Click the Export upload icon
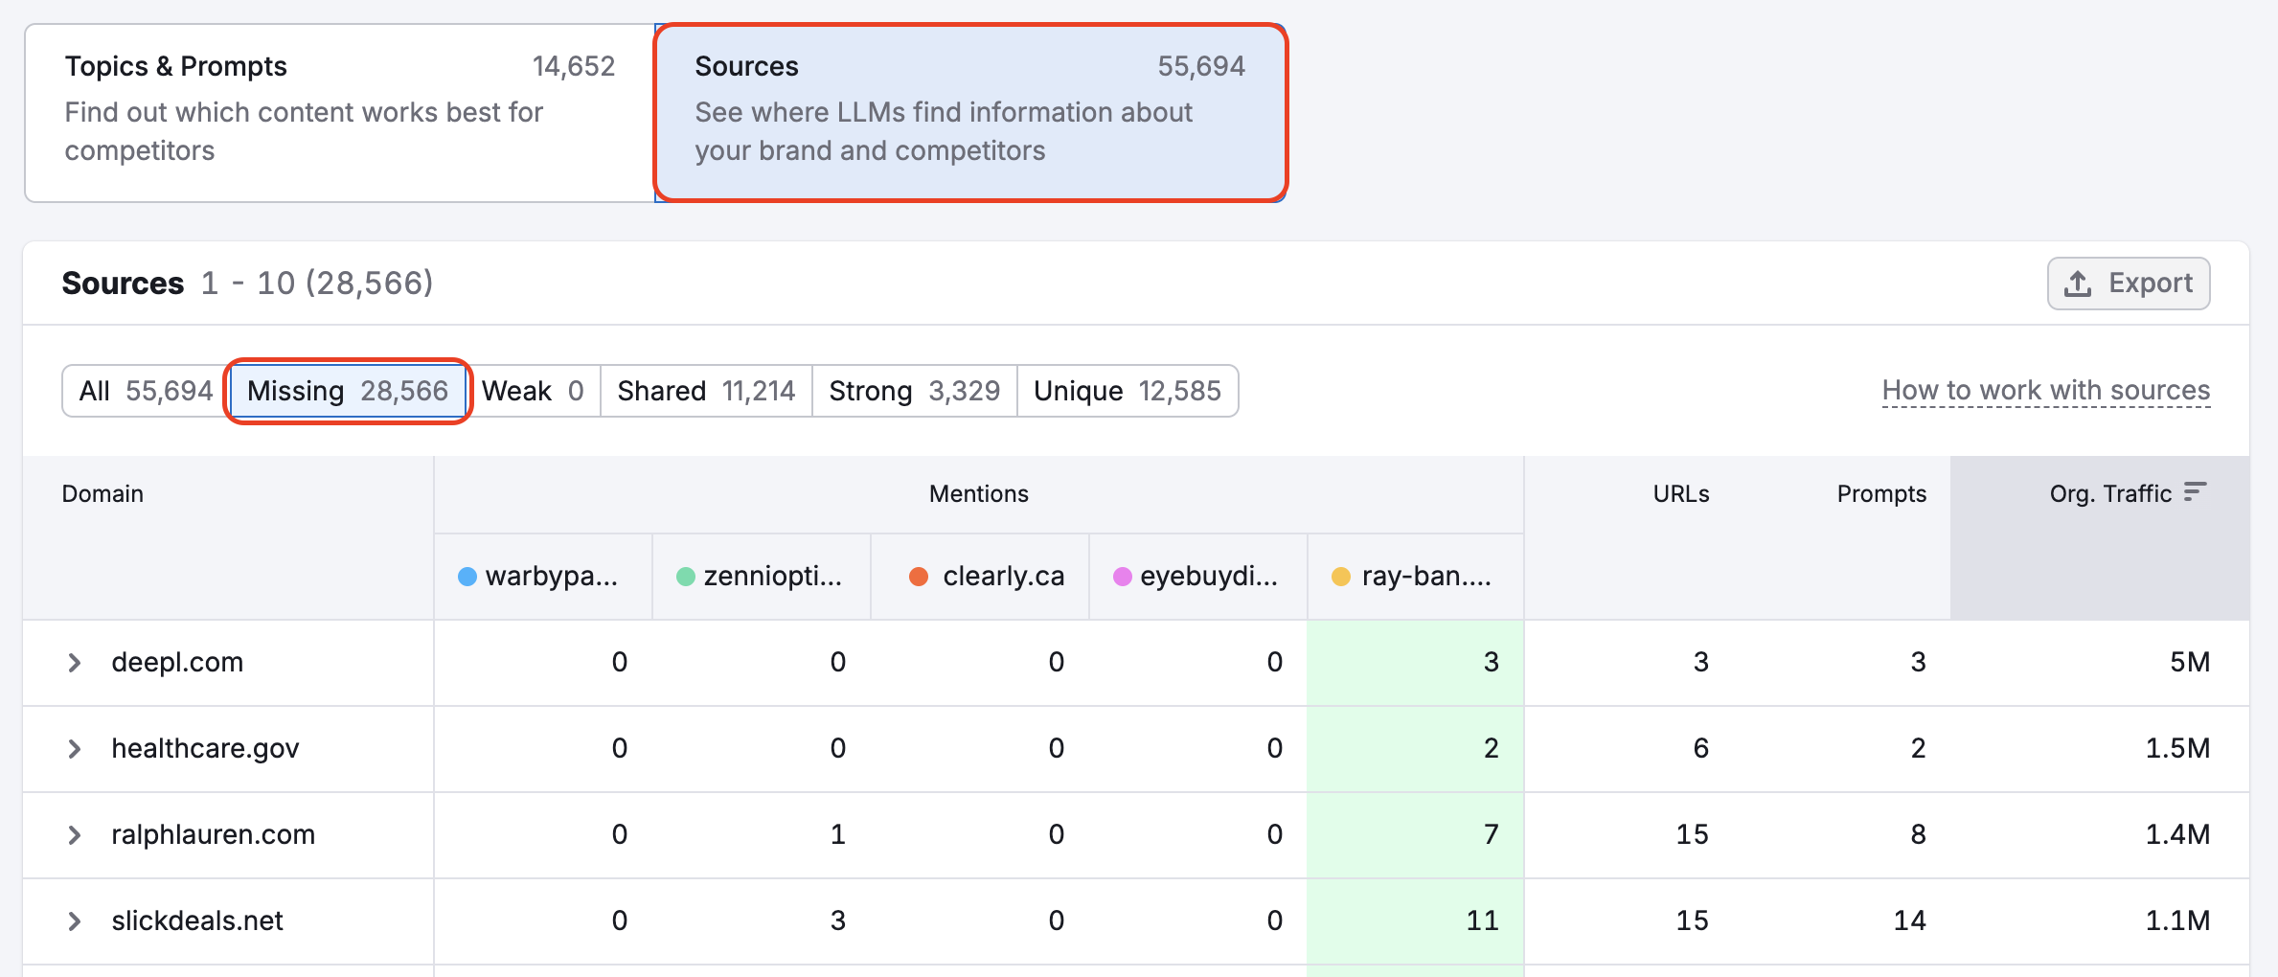The width and height of the screenshot is (2278, 977). [2077, 284]
